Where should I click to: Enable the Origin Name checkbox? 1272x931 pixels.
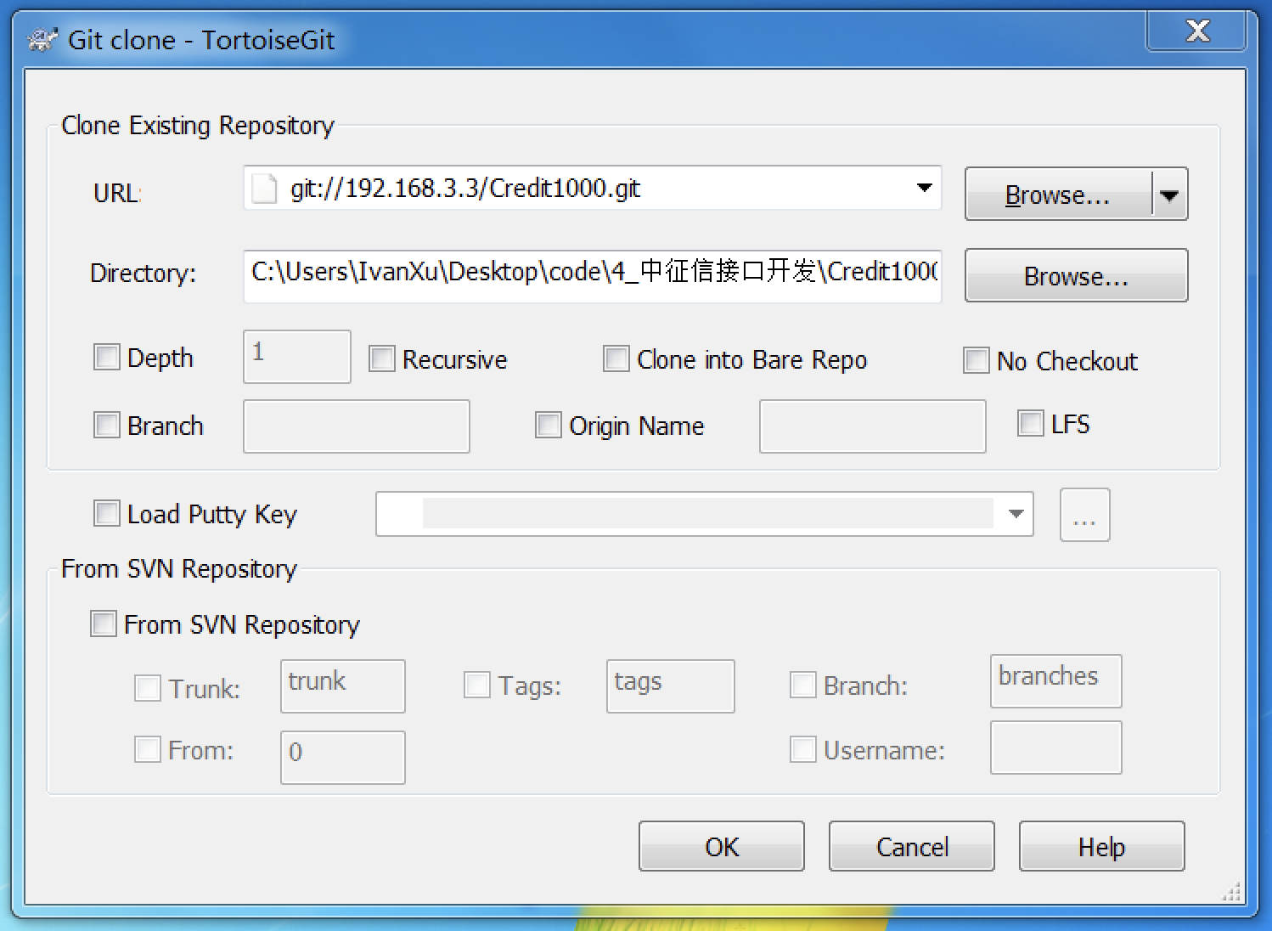[549, 425]
